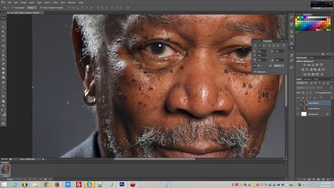334x188 pixels.
Task: Select the Gradient tool
Action: click(4, 68)
